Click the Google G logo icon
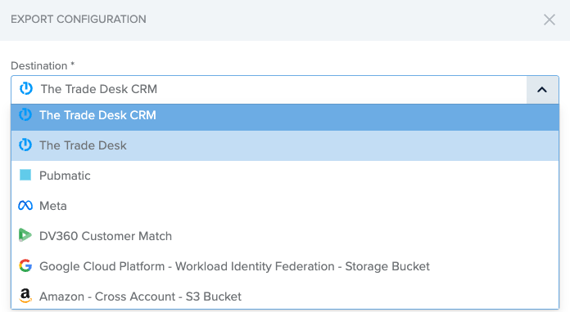The height and width of the screenshot is (312, 570). click(x=25, y=265)
